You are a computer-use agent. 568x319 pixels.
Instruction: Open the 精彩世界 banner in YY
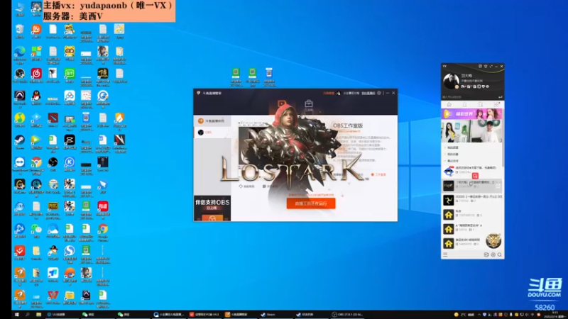pyautogui.click(x=471, y=114)
